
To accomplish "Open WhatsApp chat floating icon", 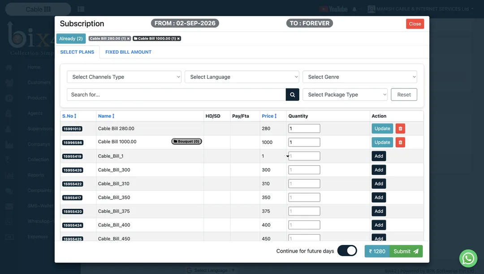I will point(468,258).
